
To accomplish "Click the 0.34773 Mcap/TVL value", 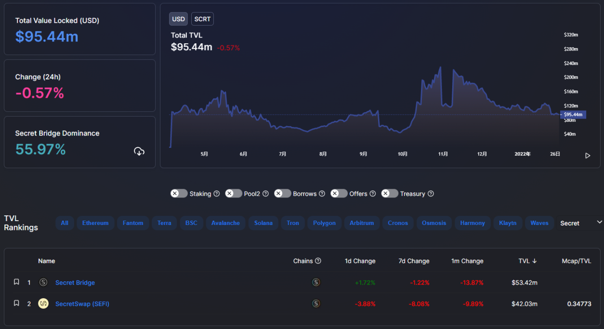I will tap(579, 304).
